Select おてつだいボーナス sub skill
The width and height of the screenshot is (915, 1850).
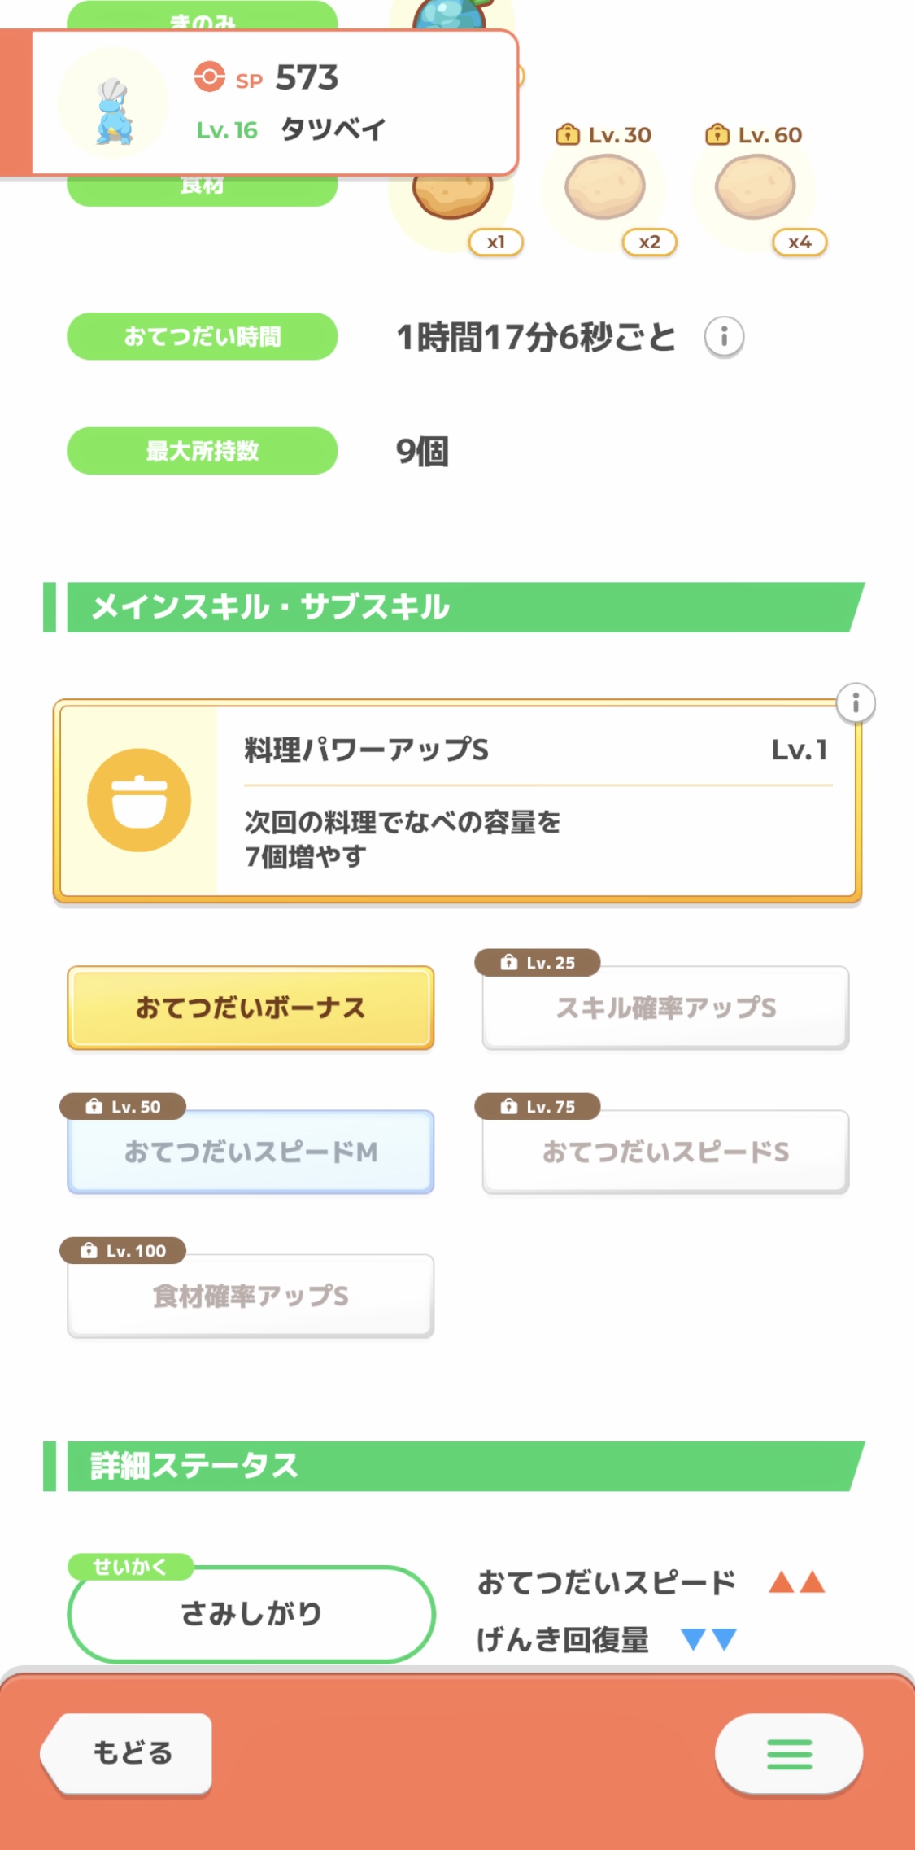click(x=251, y=1008)
